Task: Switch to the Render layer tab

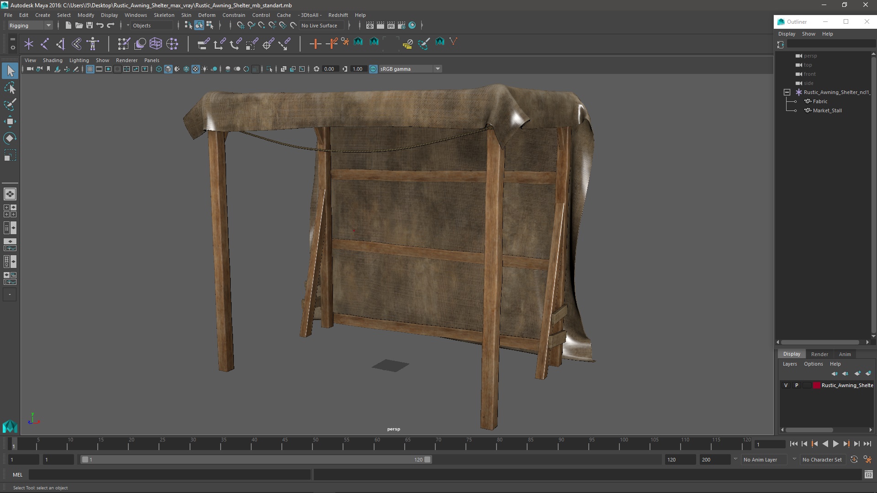Action: coord(819,354)
